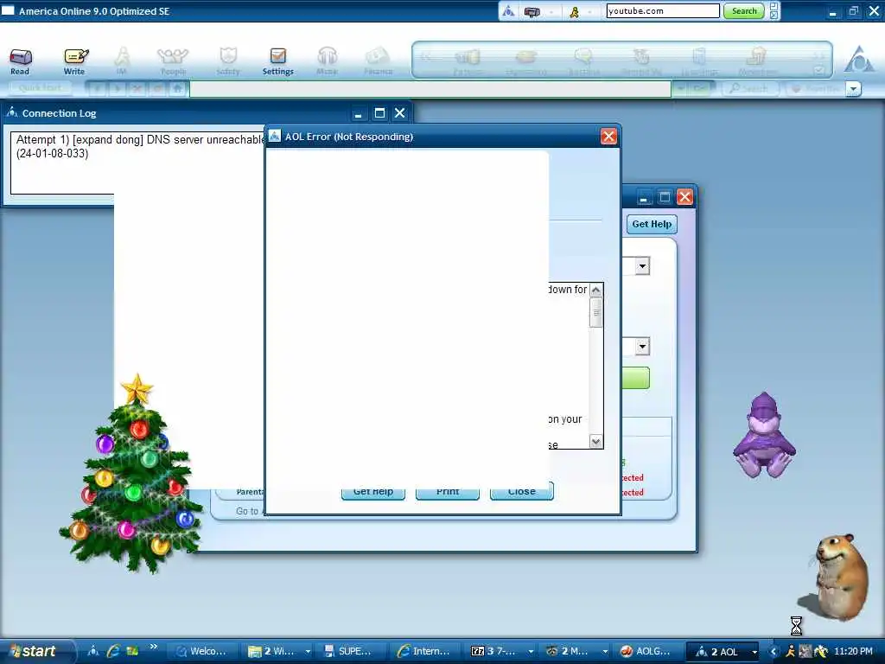Click the Windows start button
The height and width of the screenshot is (664, 885).
click(x=36, y=651)
